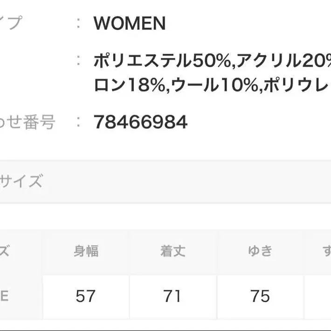Select the ゆき column header
This screenshot has height=331, width=331.
(x=260, y=252)
